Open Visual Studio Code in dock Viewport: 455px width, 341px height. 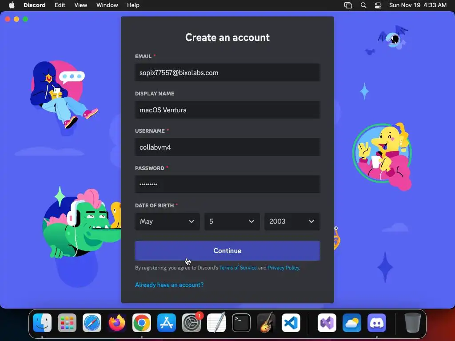point(291,323)
